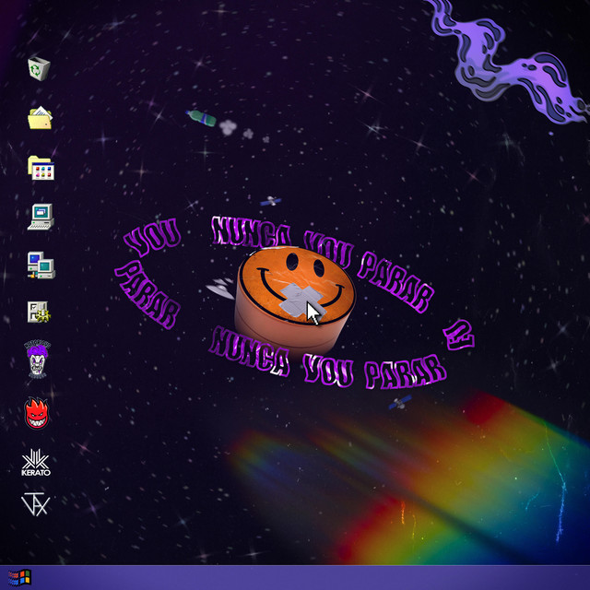Click the gray duct tape X
Screen dimensions: 590x590
coord(301,300)
